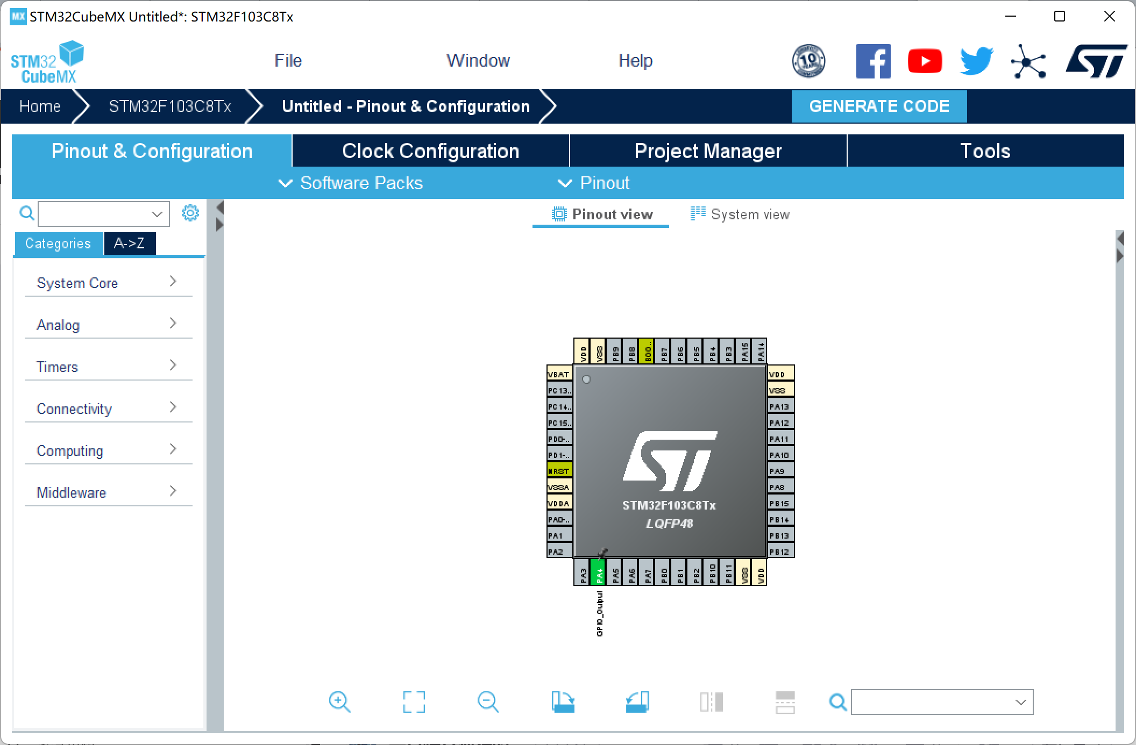Open ST YouTube channel icon

[925, 61]
